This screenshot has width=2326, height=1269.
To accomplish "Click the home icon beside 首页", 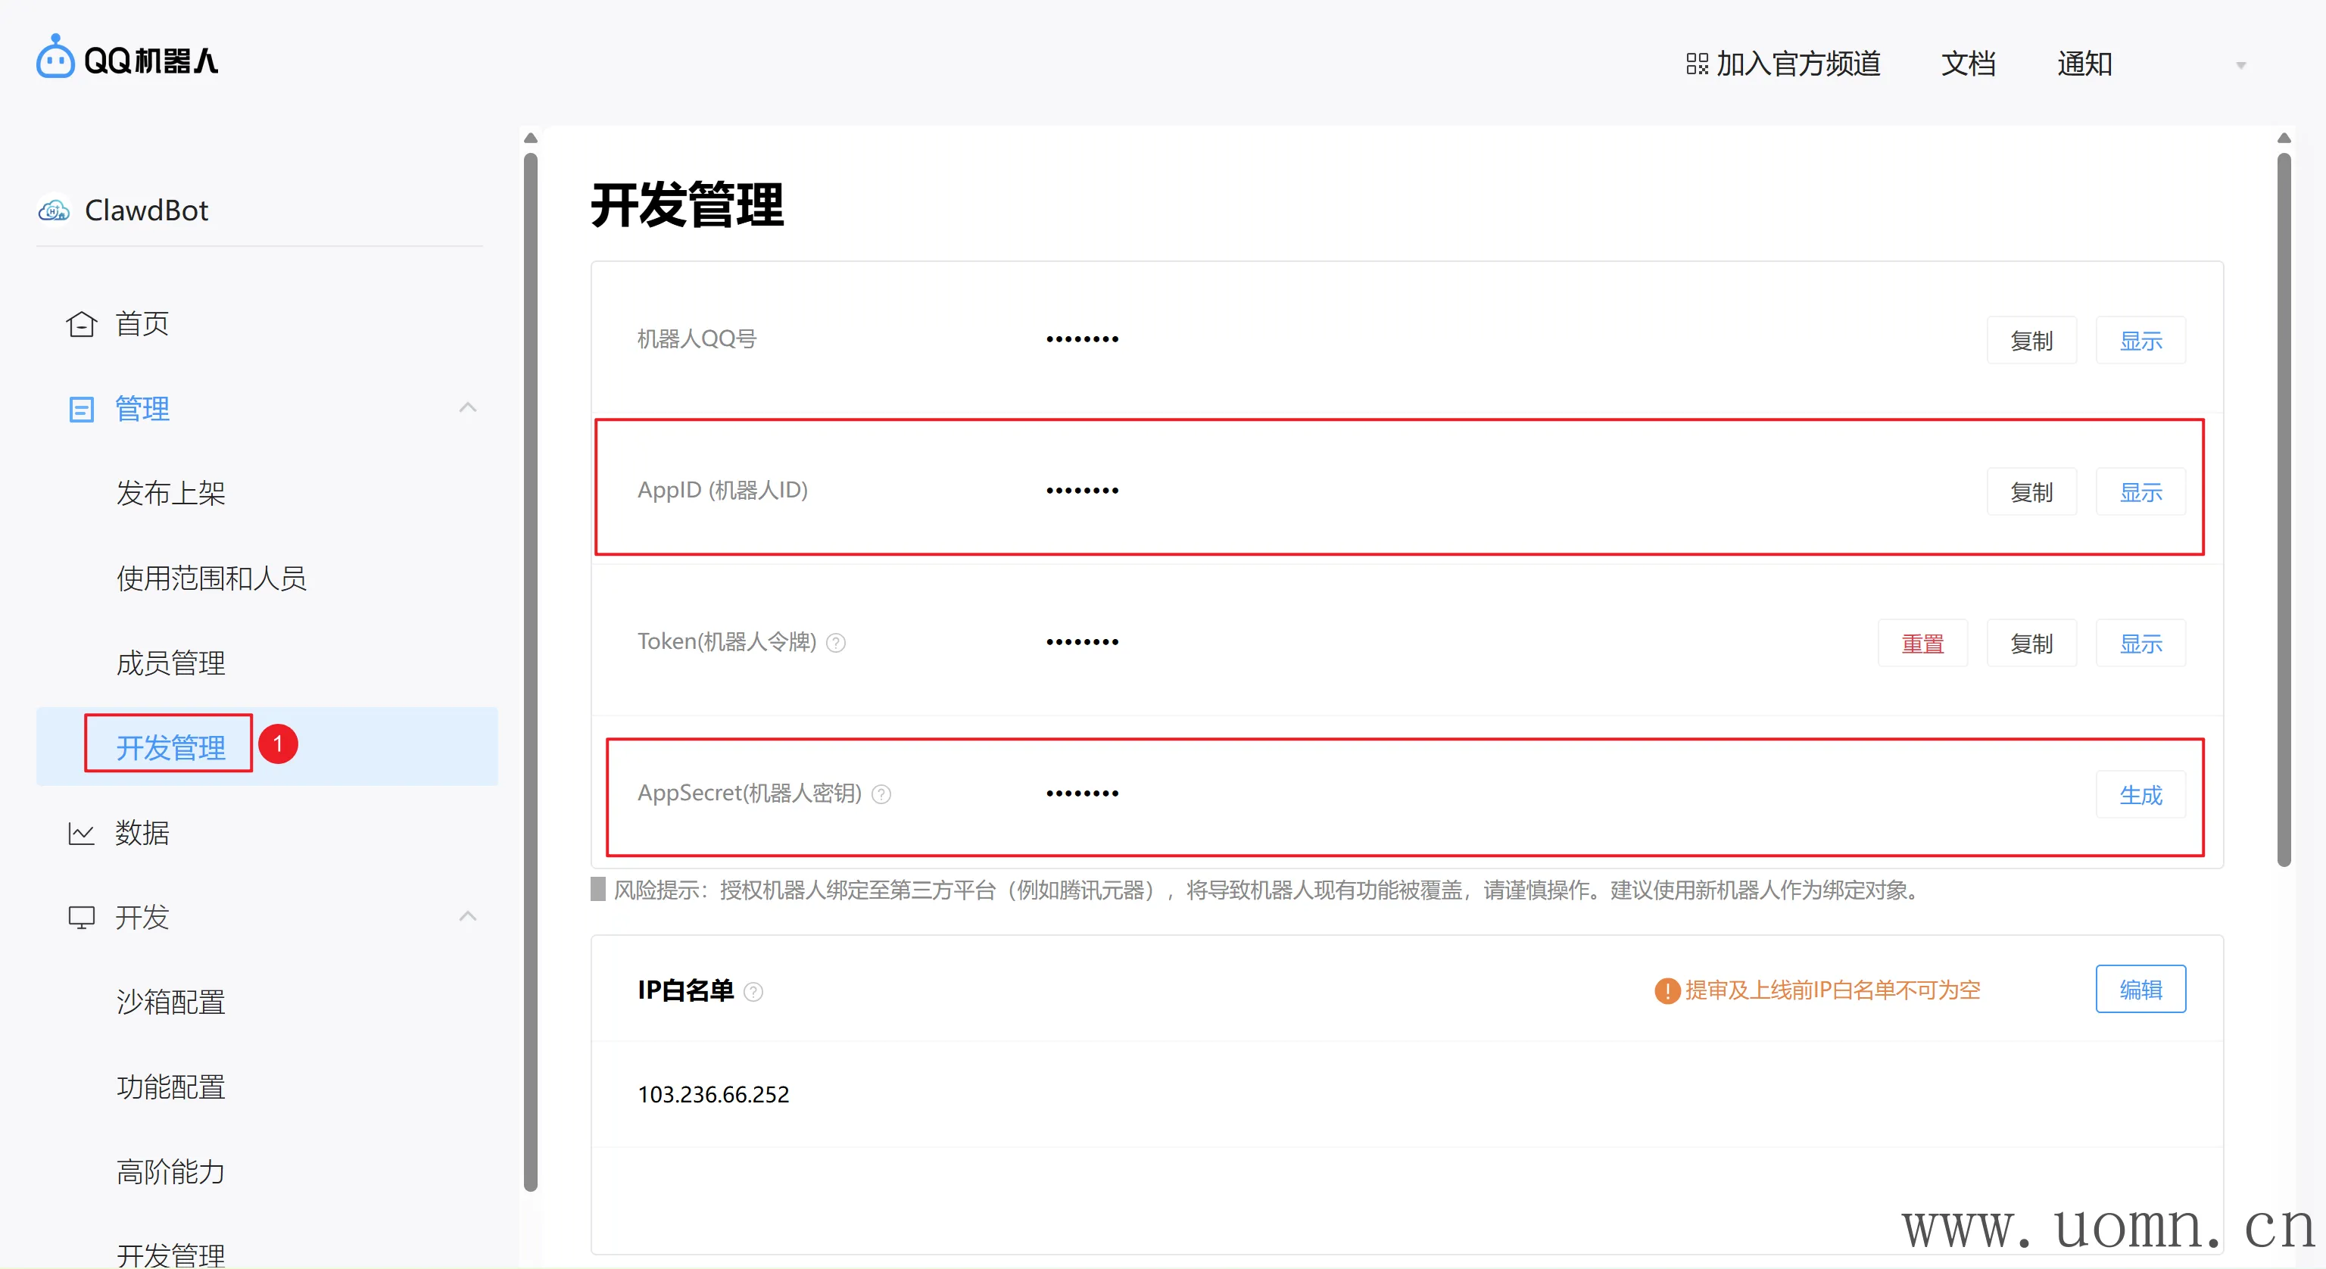I will [x=81, y=323].
